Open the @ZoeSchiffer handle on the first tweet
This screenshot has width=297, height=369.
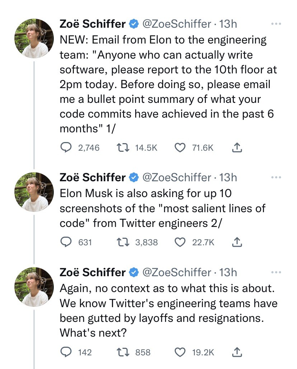177,24
